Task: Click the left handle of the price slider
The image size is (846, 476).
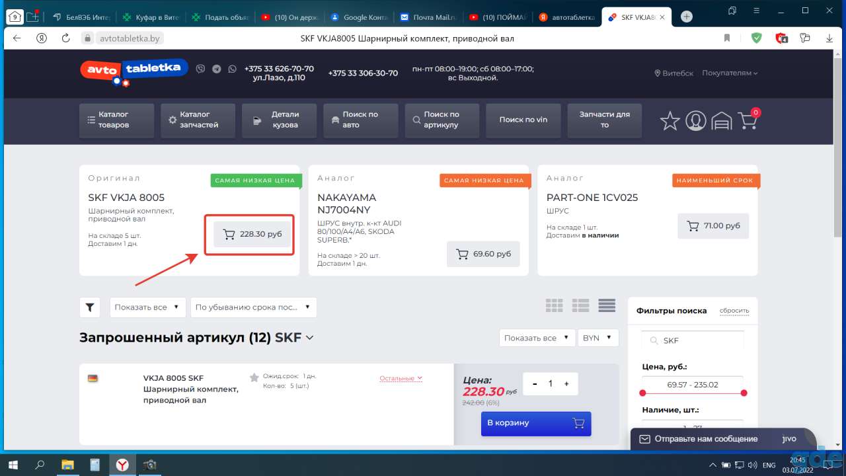Action: (x=642, y=393)
